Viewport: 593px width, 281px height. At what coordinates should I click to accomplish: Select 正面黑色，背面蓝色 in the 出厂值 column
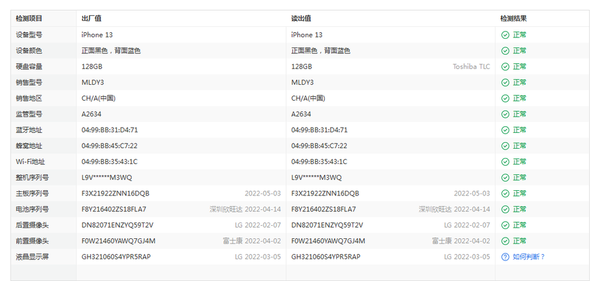[111, 51]
